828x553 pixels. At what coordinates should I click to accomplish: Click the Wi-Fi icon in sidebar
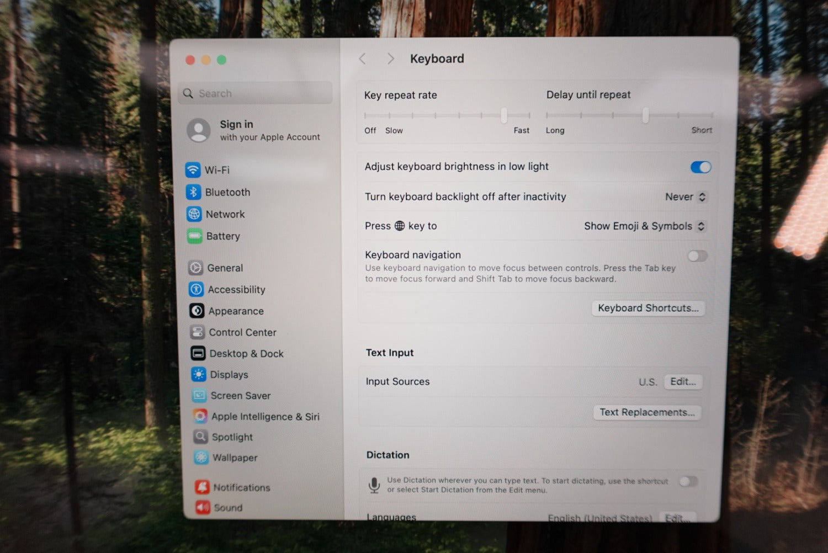[193, 170]
